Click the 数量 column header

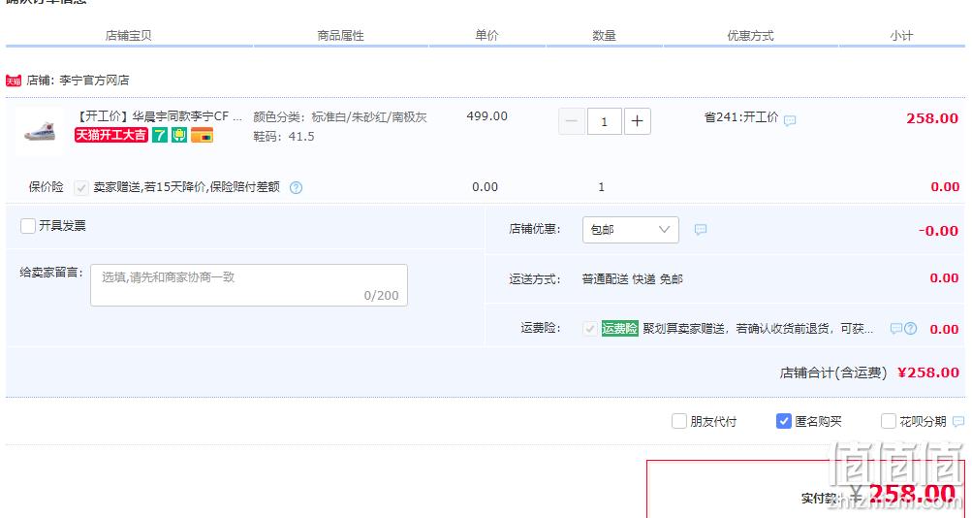pos(604,35)
